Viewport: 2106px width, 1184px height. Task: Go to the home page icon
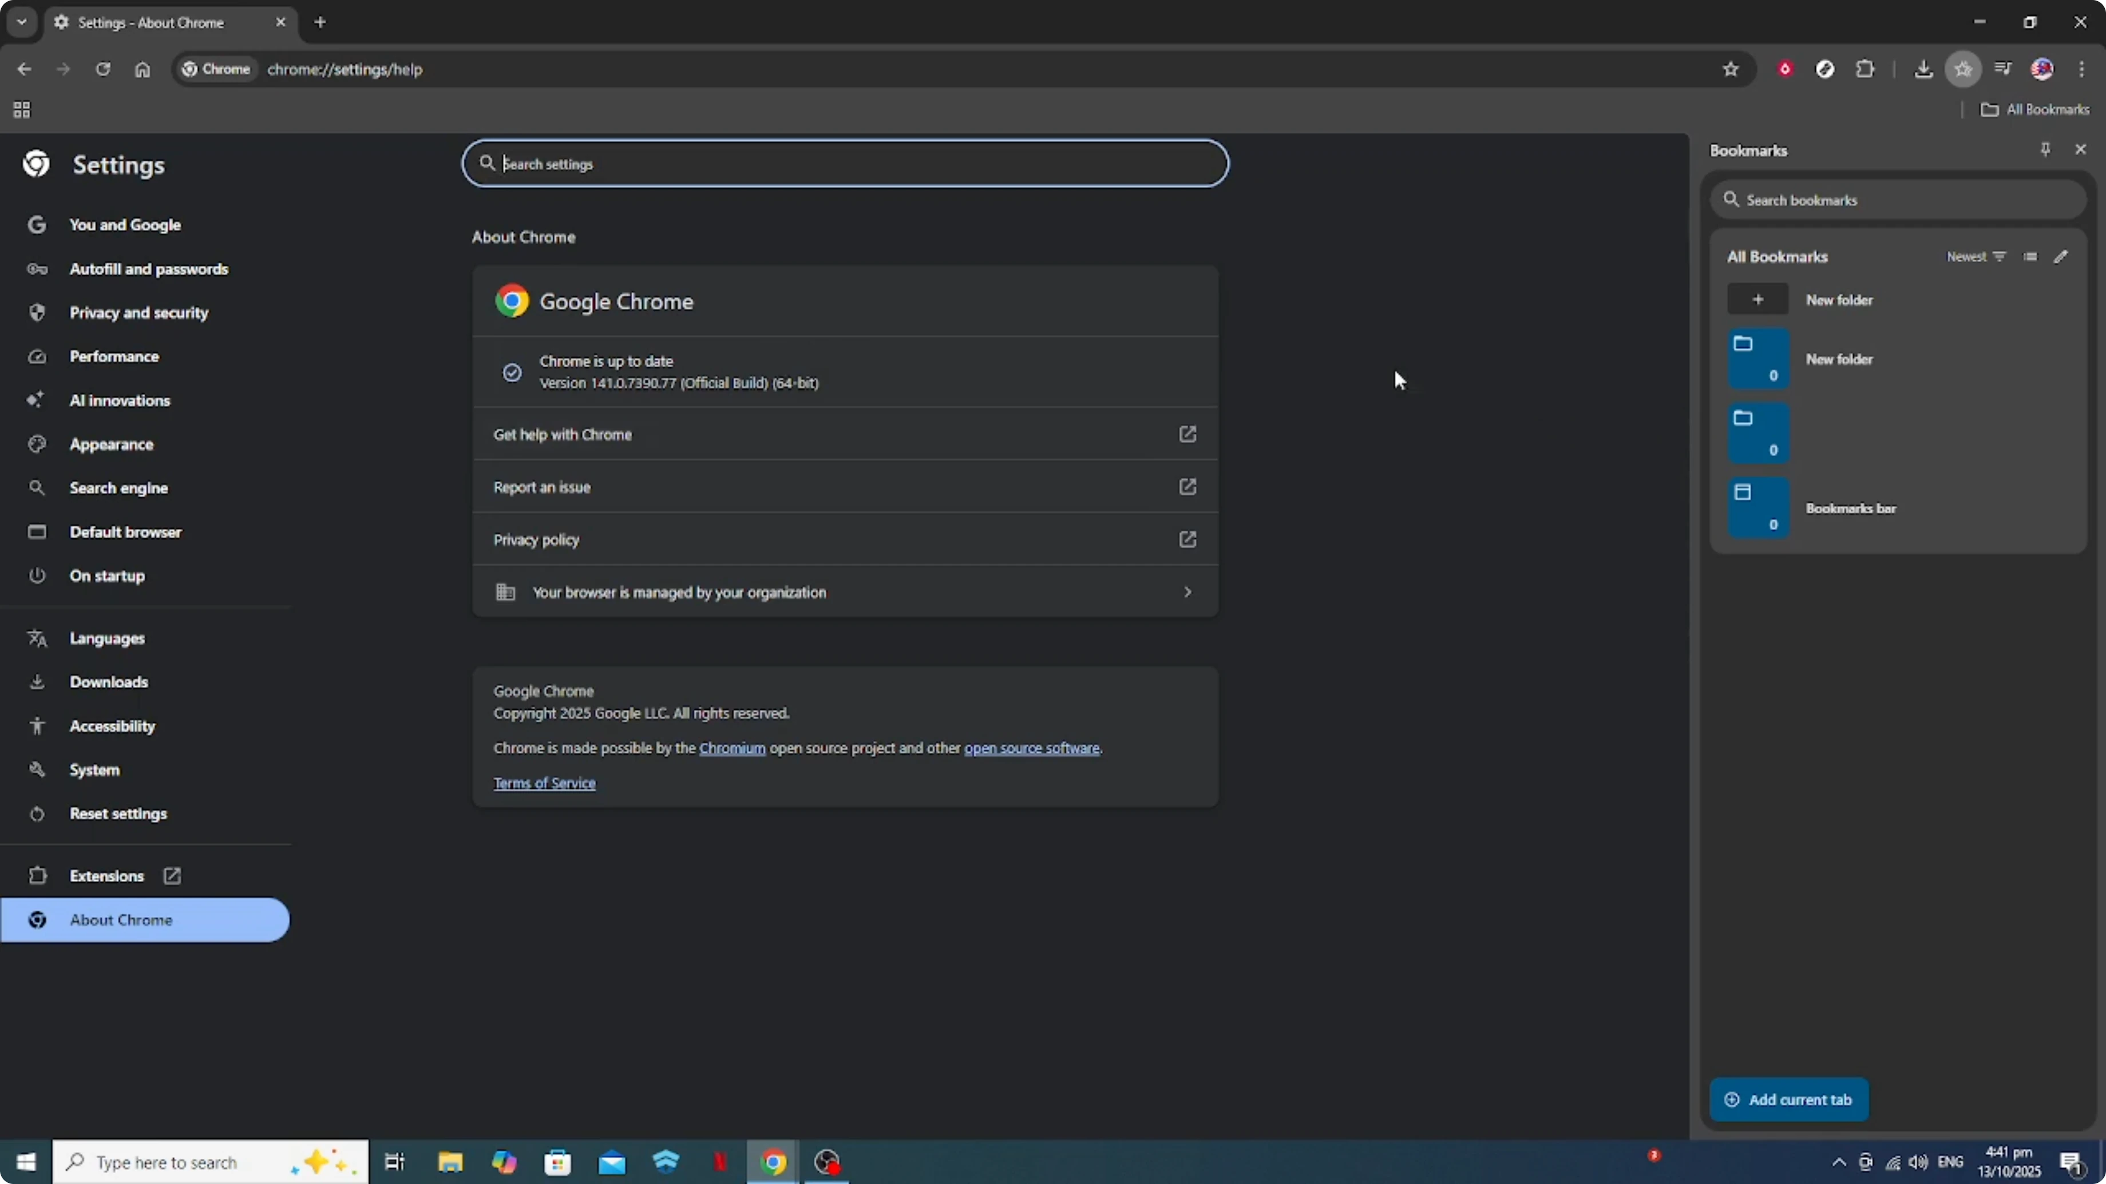tap(142, 69)
